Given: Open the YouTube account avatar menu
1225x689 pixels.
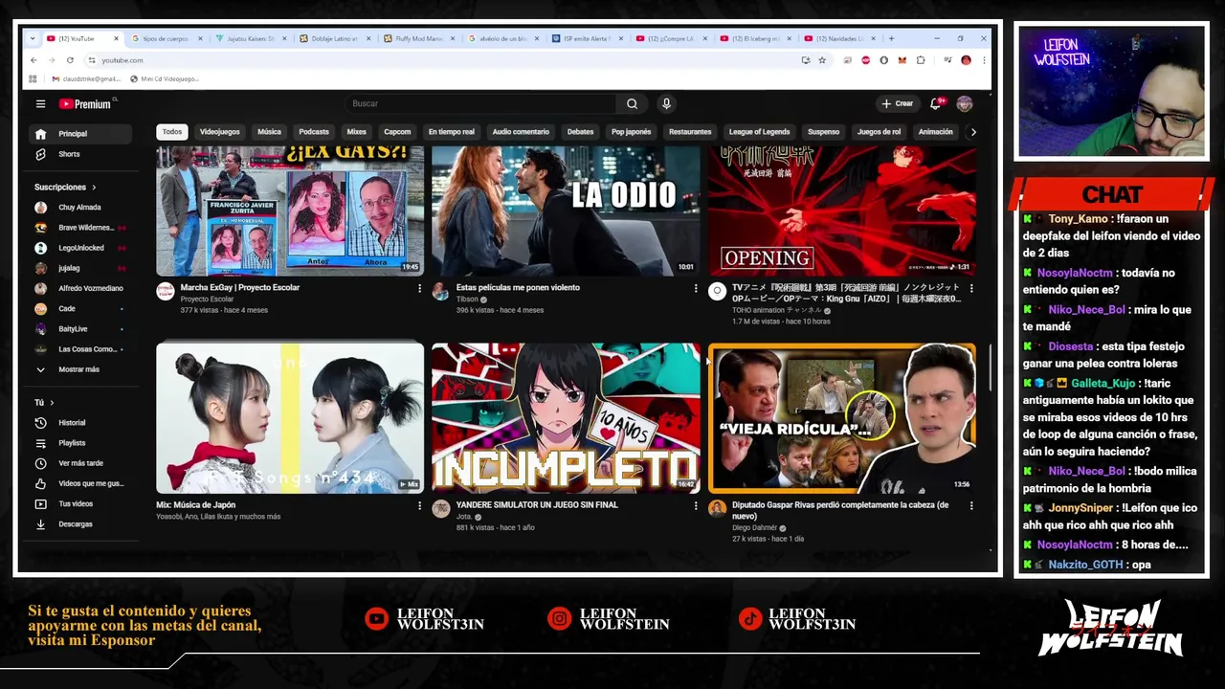Looking at the screenshot, I should [x=964, y=103].
